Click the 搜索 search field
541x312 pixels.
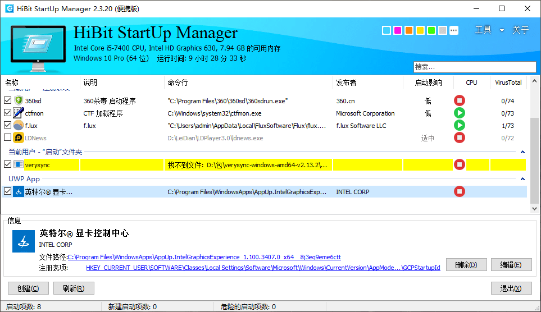click(x=475, y=67)
